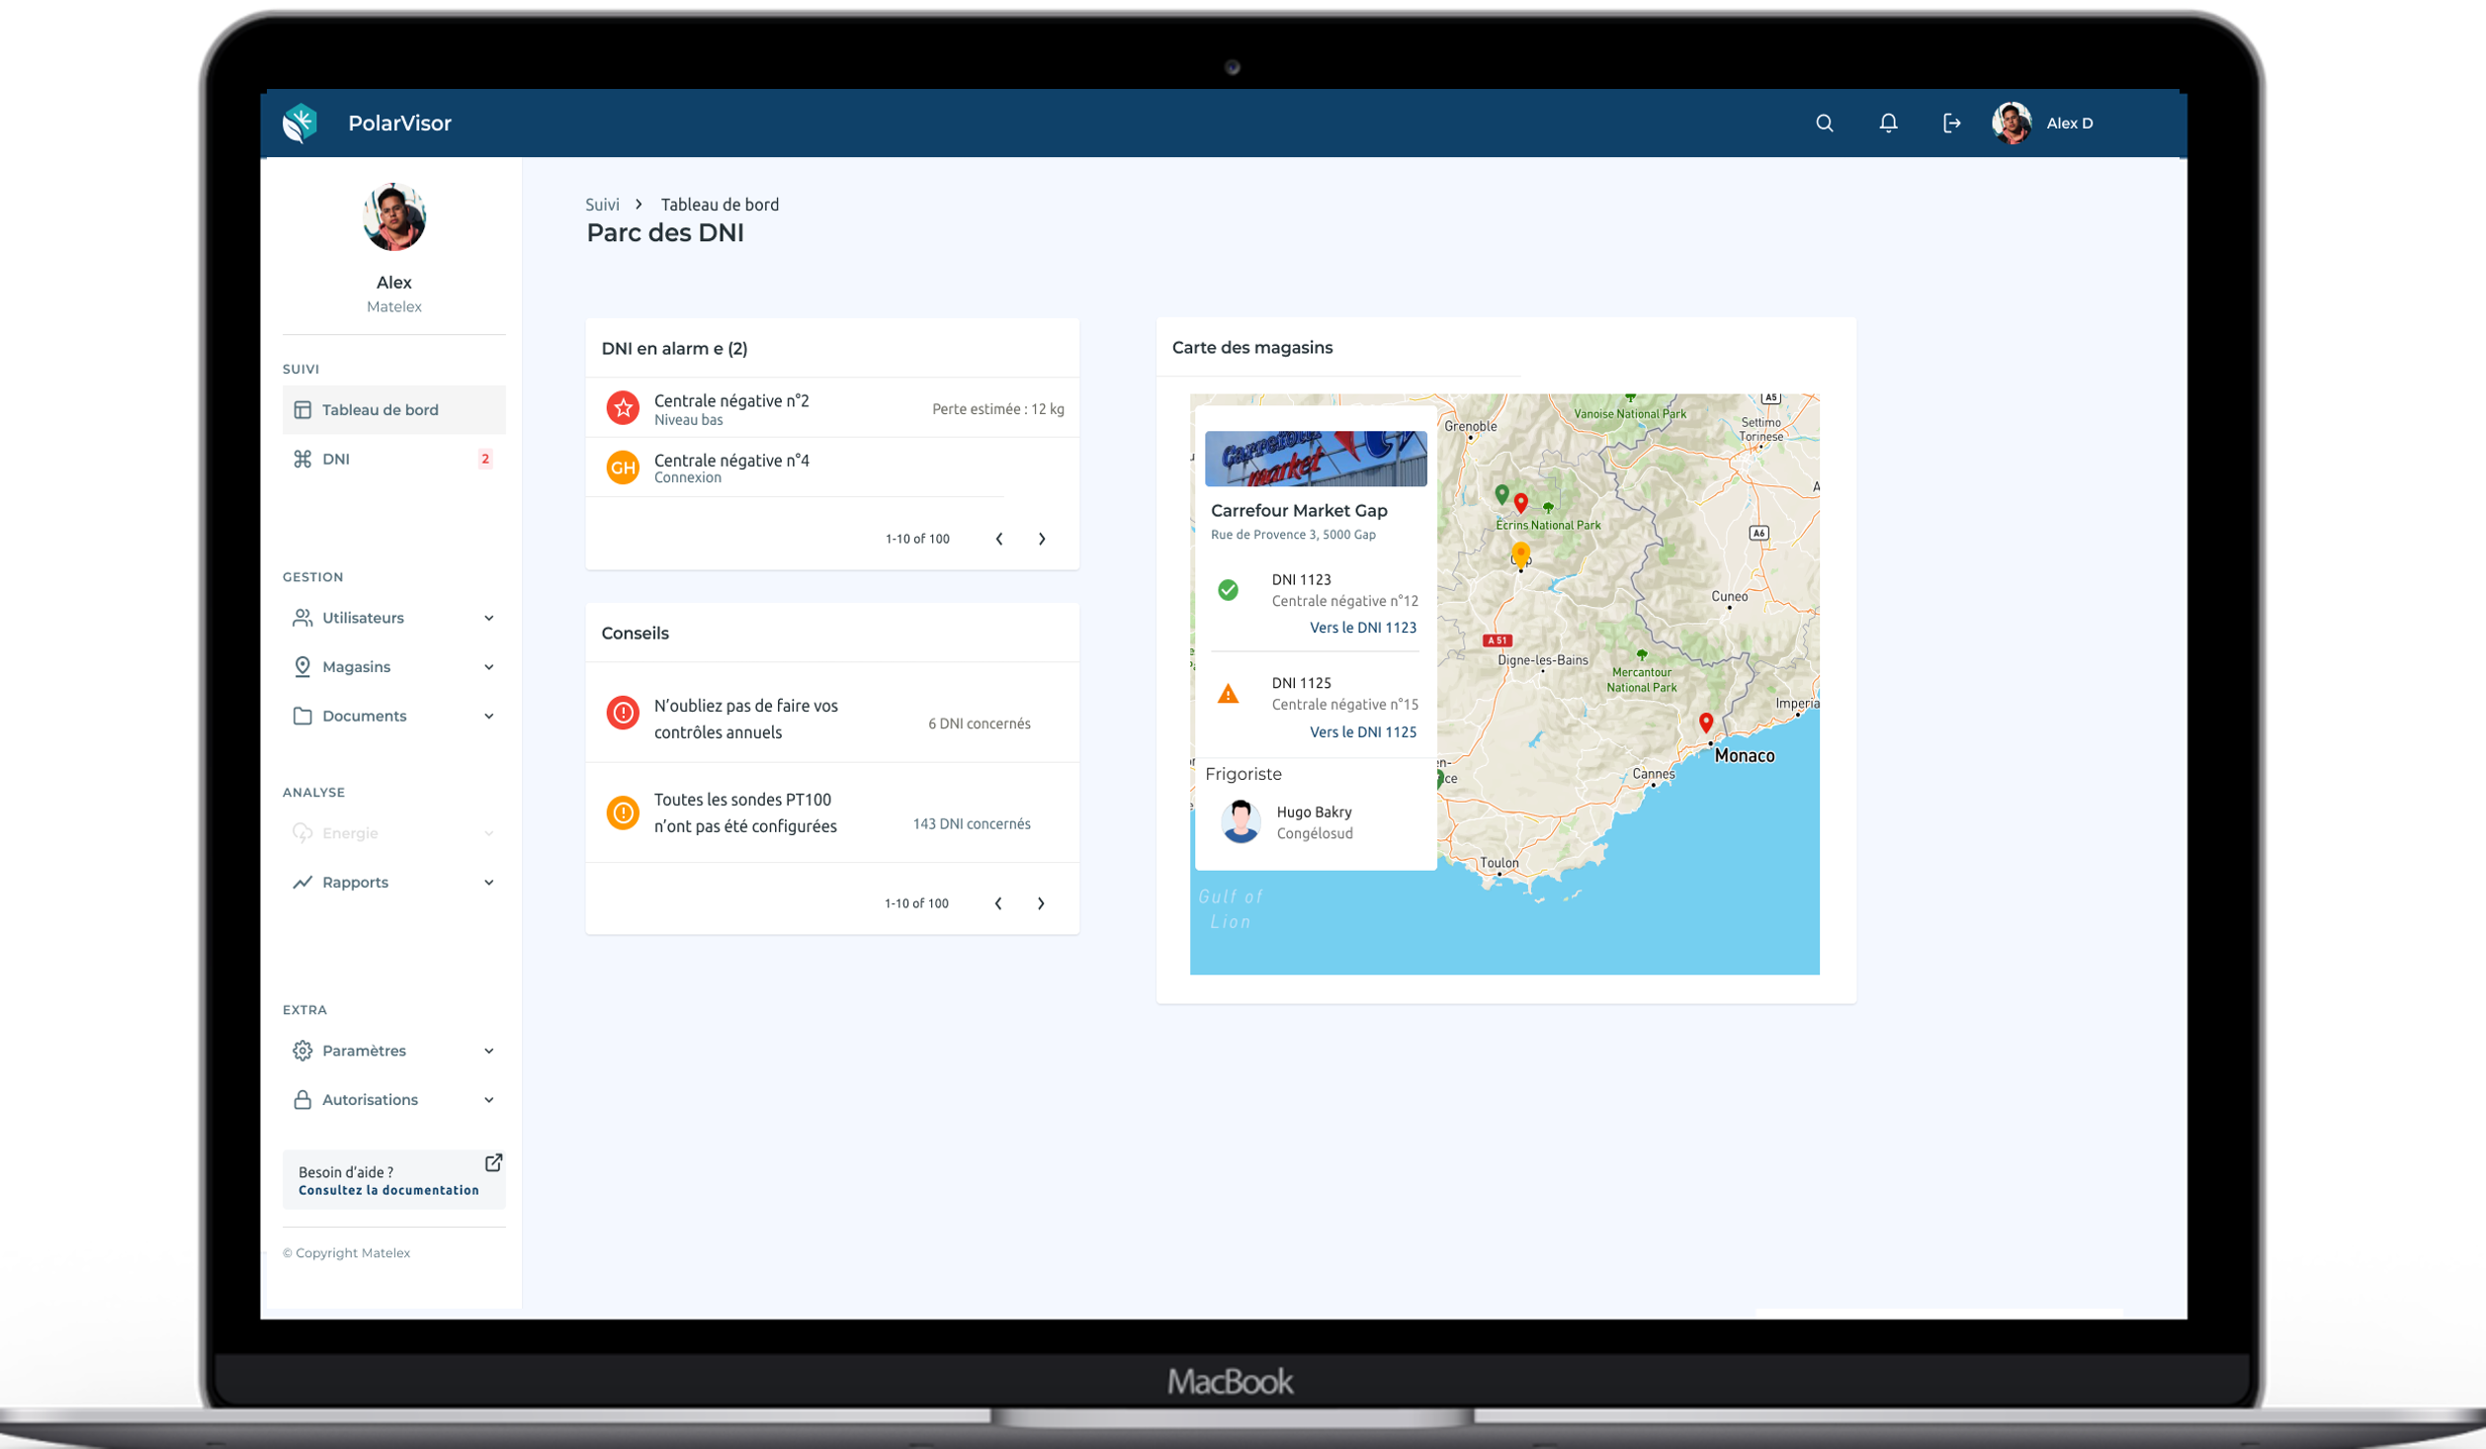Open Consultez la documentation link
Viewport: 2486px width, 1449px height.
[x=388, y=1190]
